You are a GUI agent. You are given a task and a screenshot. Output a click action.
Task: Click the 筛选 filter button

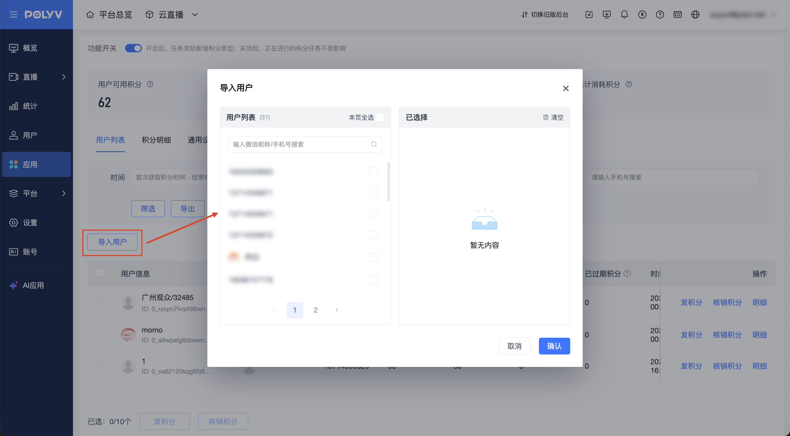coord(148,209)
